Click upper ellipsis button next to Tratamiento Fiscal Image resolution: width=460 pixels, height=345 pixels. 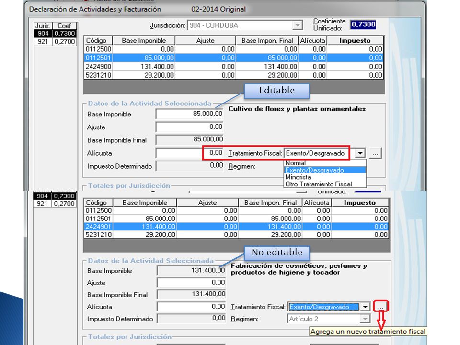(375, 153)
